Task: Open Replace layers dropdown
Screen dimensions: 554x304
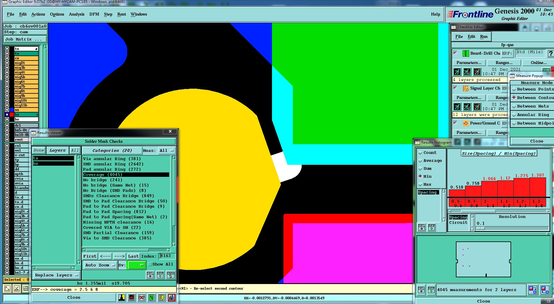Action: pyautogui.click(x=56, y=275)
